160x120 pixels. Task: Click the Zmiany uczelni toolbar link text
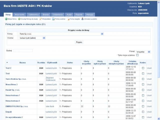pos(90,19)
